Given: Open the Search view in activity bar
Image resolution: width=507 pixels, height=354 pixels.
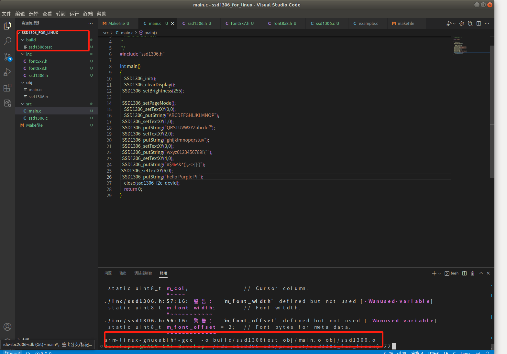Looking at the screenshot, I should [x=7, y=41].
